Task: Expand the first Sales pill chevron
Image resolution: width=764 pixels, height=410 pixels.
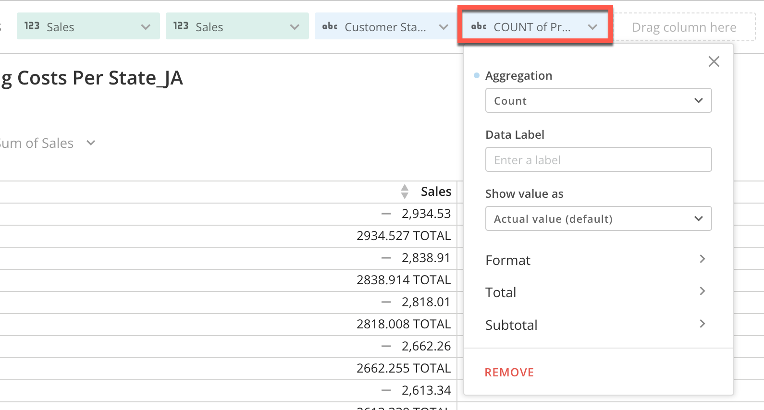Action: click(146, 27)
